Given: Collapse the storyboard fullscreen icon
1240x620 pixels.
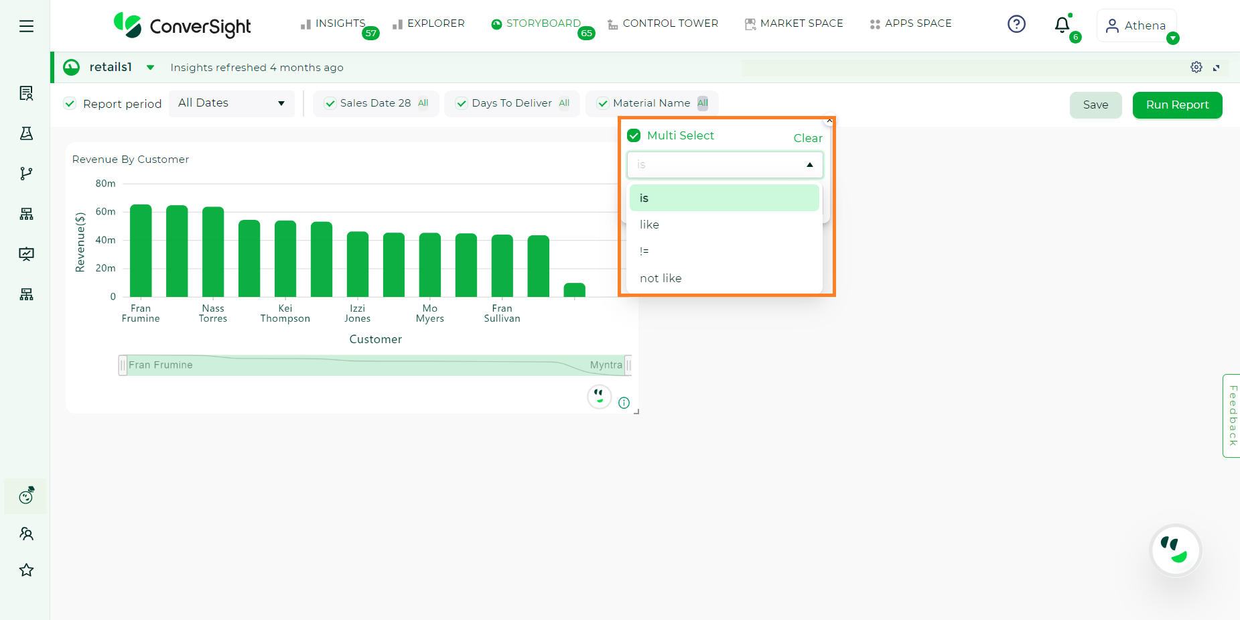Looking at the screenshot, I should click(x=1217, y=68).
